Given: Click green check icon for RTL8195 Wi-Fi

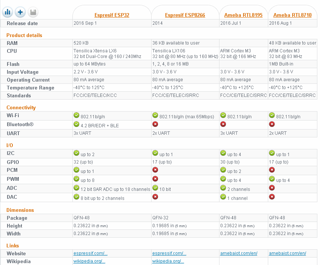Looking at the screenshot, I should 223,115.
